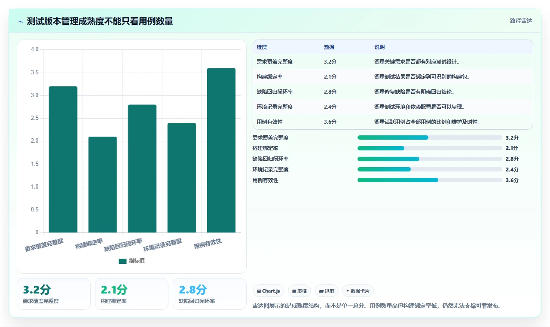Image resolution: width=550 pixels, height=327 pixels.
Task: Open the 3.2分 需求覆盖完整度 data card
Action: [x=54, y=294]
